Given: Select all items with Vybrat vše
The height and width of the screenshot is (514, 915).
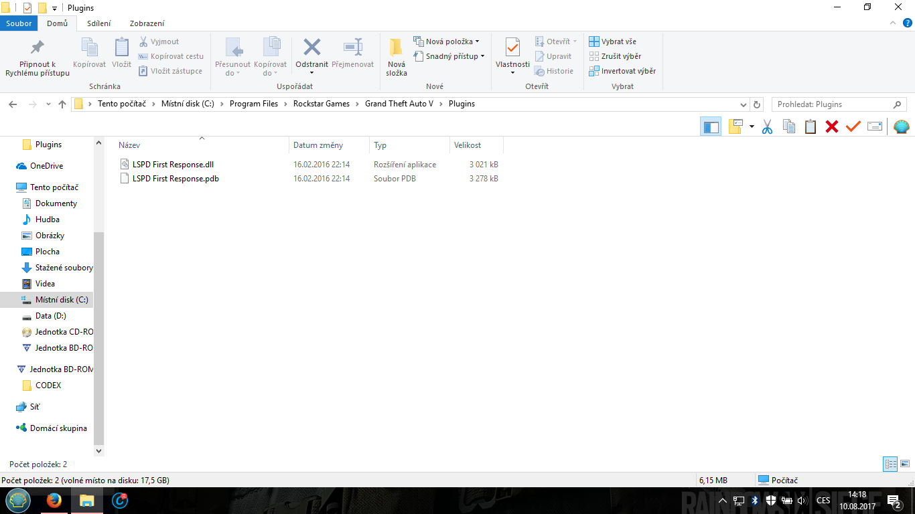Looking at the screenshot, I should coord(612,41).
